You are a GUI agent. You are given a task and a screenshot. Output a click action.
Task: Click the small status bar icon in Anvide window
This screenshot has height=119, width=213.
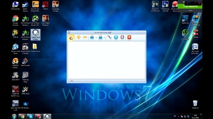(x=72, y=81)
